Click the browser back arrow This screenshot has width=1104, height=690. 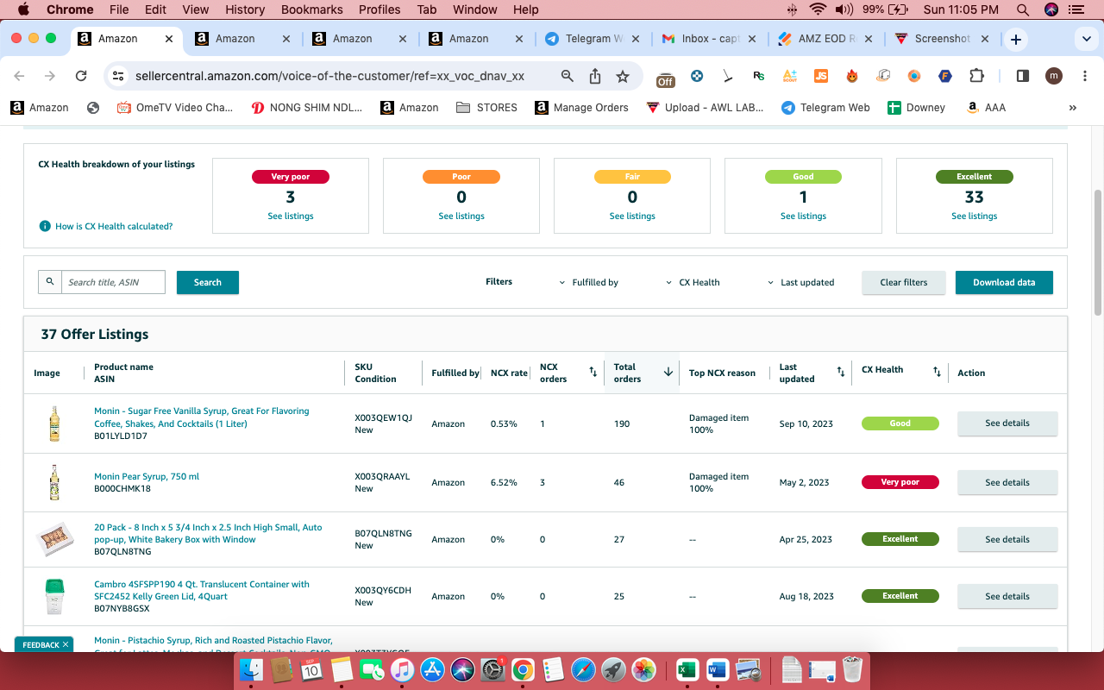[x=20, y=76]
